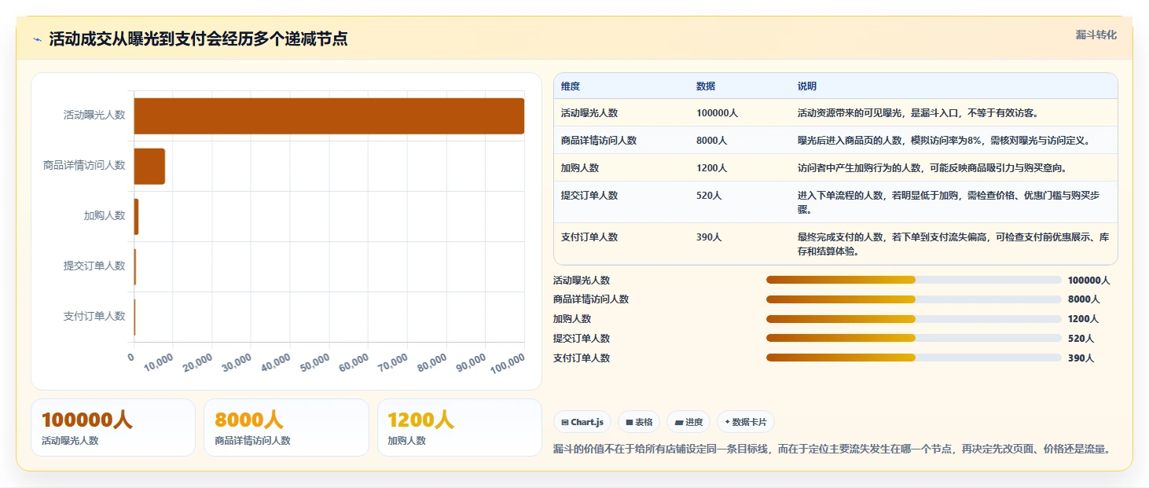Click the 8000人 value beside the progress bar

click(1083, 299)
